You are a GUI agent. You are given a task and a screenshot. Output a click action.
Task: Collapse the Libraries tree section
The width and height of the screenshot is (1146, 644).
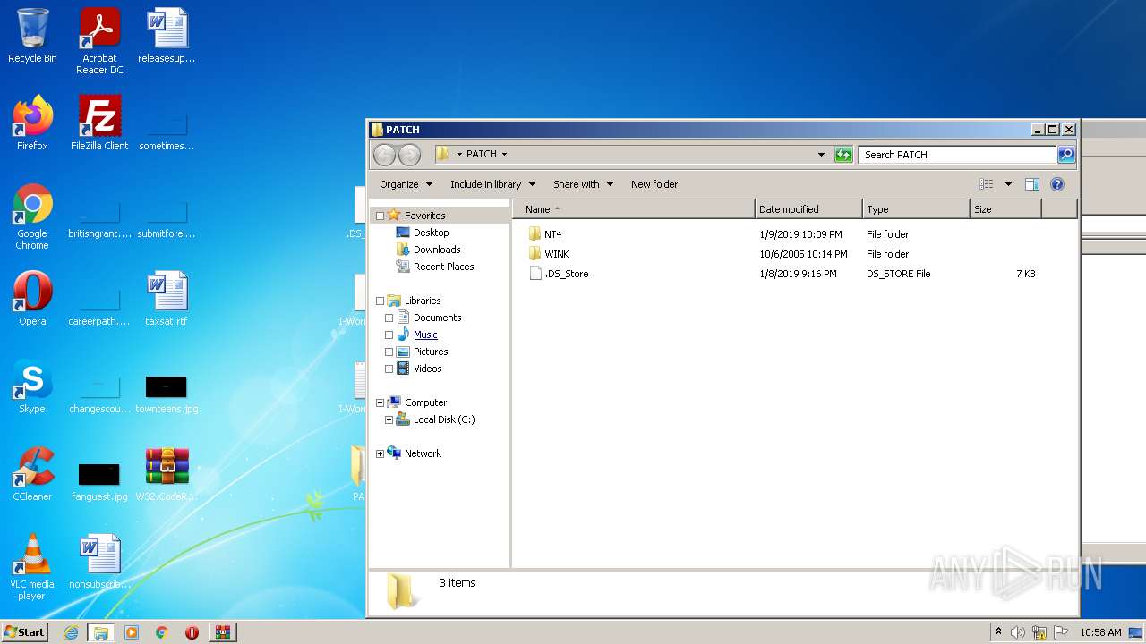tap(380, 301)
